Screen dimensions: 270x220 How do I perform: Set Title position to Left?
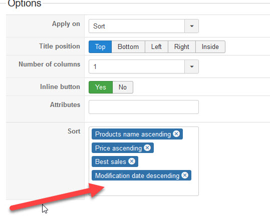pyautogui.click(x=156, y=47)
